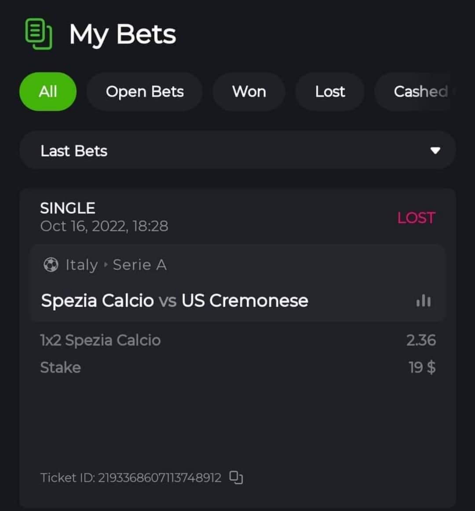
Task: Select the All bets filter
Action: pos(48,92)
